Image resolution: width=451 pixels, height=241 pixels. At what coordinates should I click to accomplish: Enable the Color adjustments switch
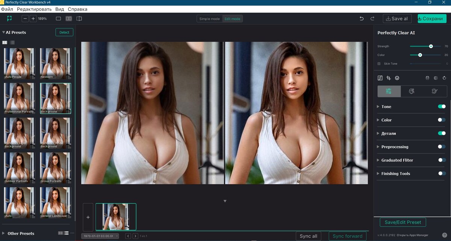click(442, 120)
